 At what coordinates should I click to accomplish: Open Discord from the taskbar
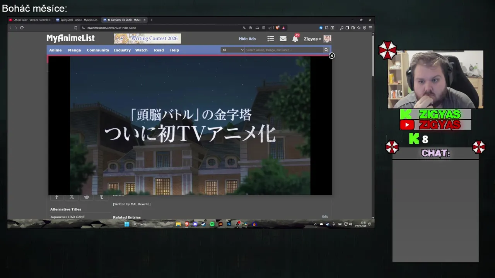[195, 224]
